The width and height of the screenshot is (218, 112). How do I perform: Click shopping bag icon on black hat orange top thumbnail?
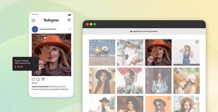(x=113, y=70)
